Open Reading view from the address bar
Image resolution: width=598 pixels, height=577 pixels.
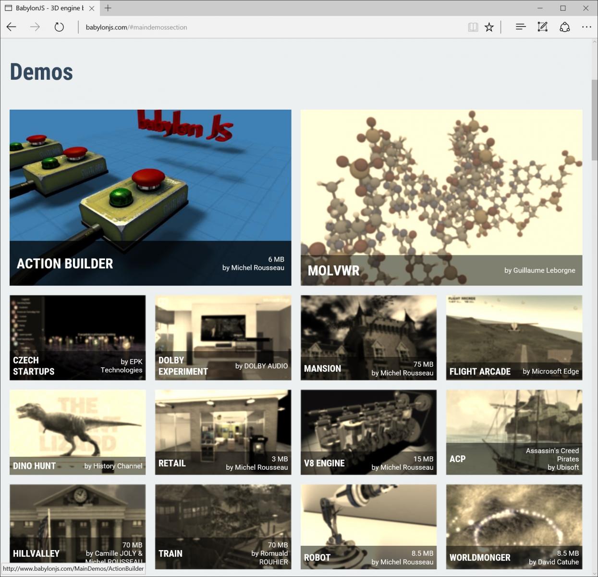473,27
